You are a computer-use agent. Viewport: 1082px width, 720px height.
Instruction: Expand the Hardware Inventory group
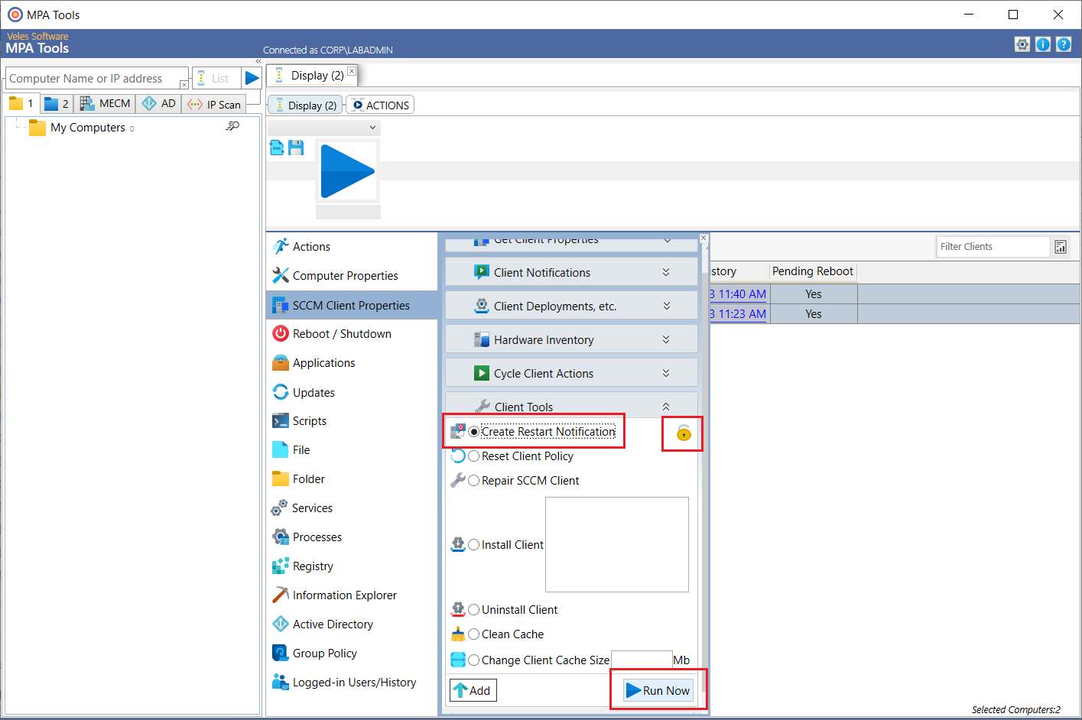click(x=571, y=339)
